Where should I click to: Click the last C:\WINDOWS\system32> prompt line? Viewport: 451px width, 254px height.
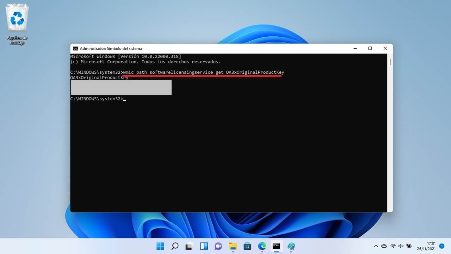[x=98, y=99]
